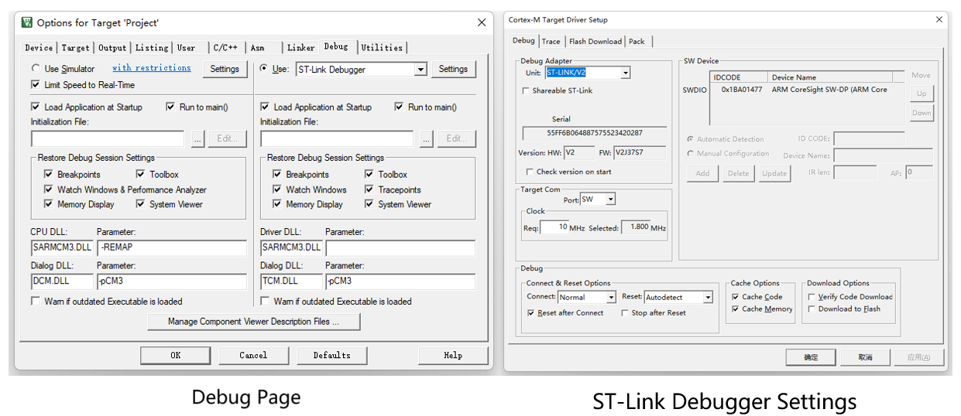961x416 pixels.
Task: Click the -REMAP CPU DLL parameter field
Action: click(x=171, y=248)
